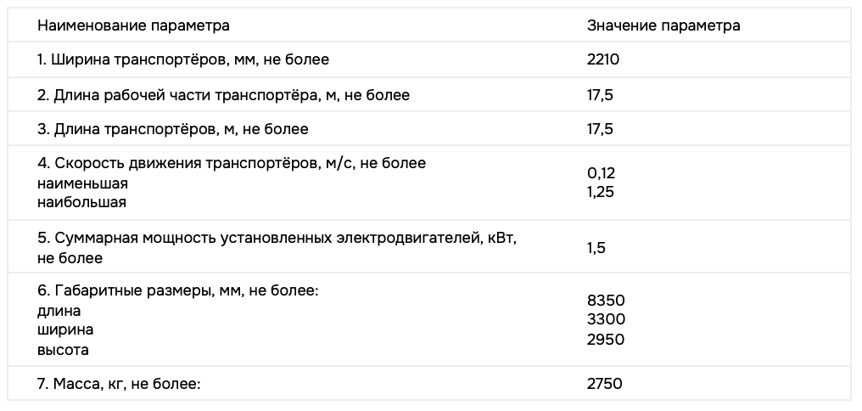Click the 'Габаритные размеры' row label
Screen dimensions: 862x411
click(x=177, y=291)
